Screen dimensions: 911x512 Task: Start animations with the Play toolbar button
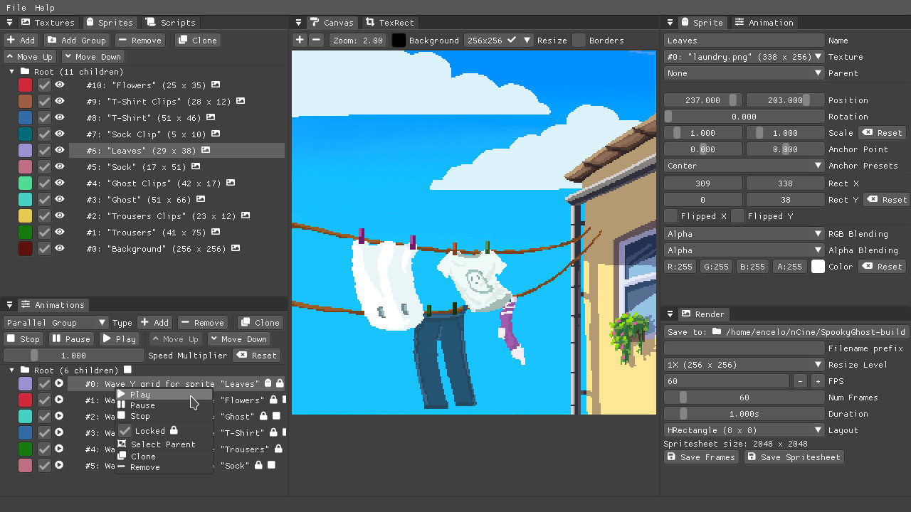(x=120, y=339)
